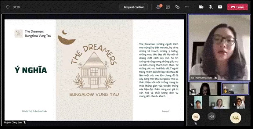
Task: Expand the +28 more participants
Action: tap(211, 116)
